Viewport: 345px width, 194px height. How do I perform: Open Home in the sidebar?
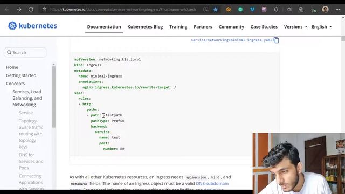[12, 67]
